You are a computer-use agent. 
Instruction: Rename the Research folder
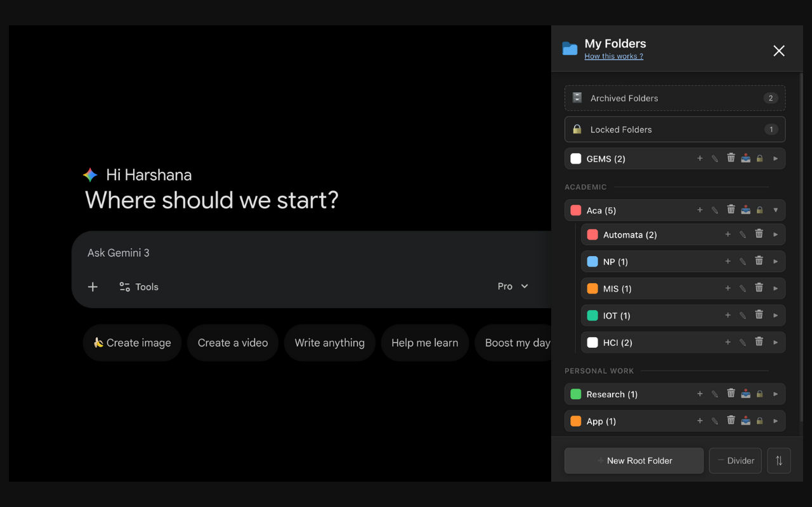pyautogui.click(x=715, y=394)
